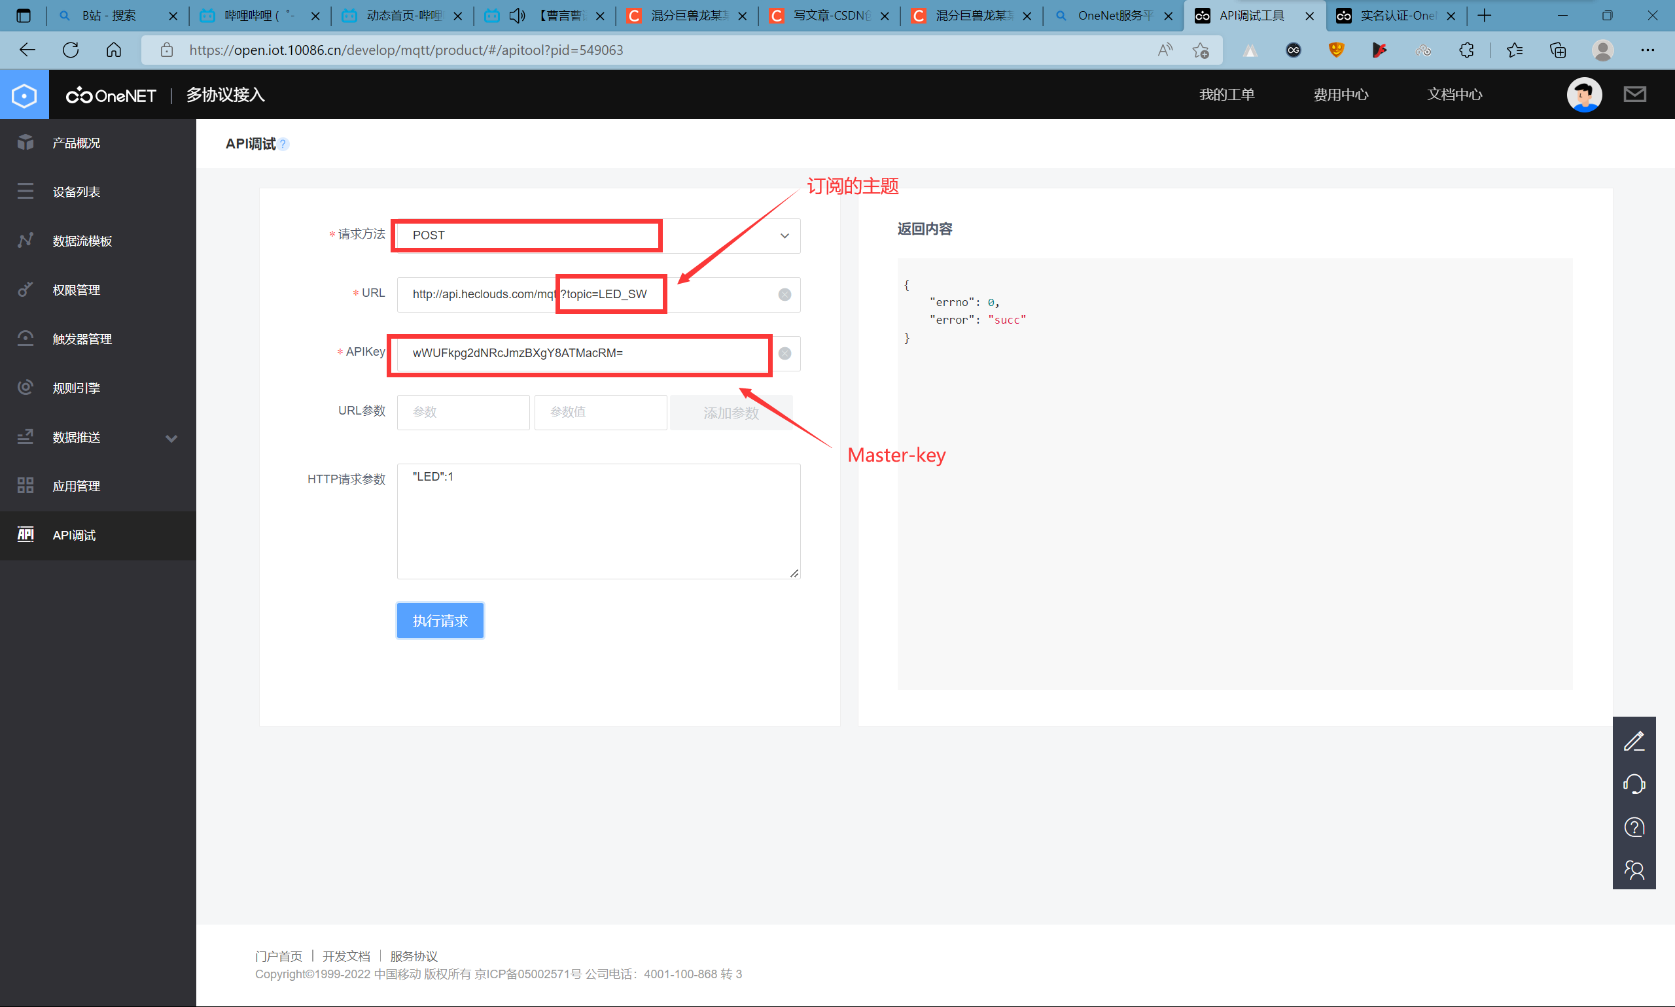Clear the APIKey field using X icon
Image resolution: width=1675 pixels, height=1007 pixels.
pos(785,354)
